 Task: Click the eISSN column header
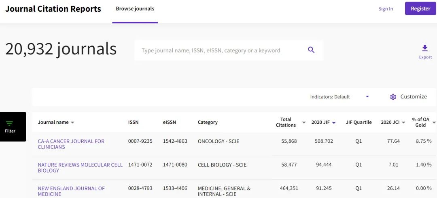(x=170, y=123)
